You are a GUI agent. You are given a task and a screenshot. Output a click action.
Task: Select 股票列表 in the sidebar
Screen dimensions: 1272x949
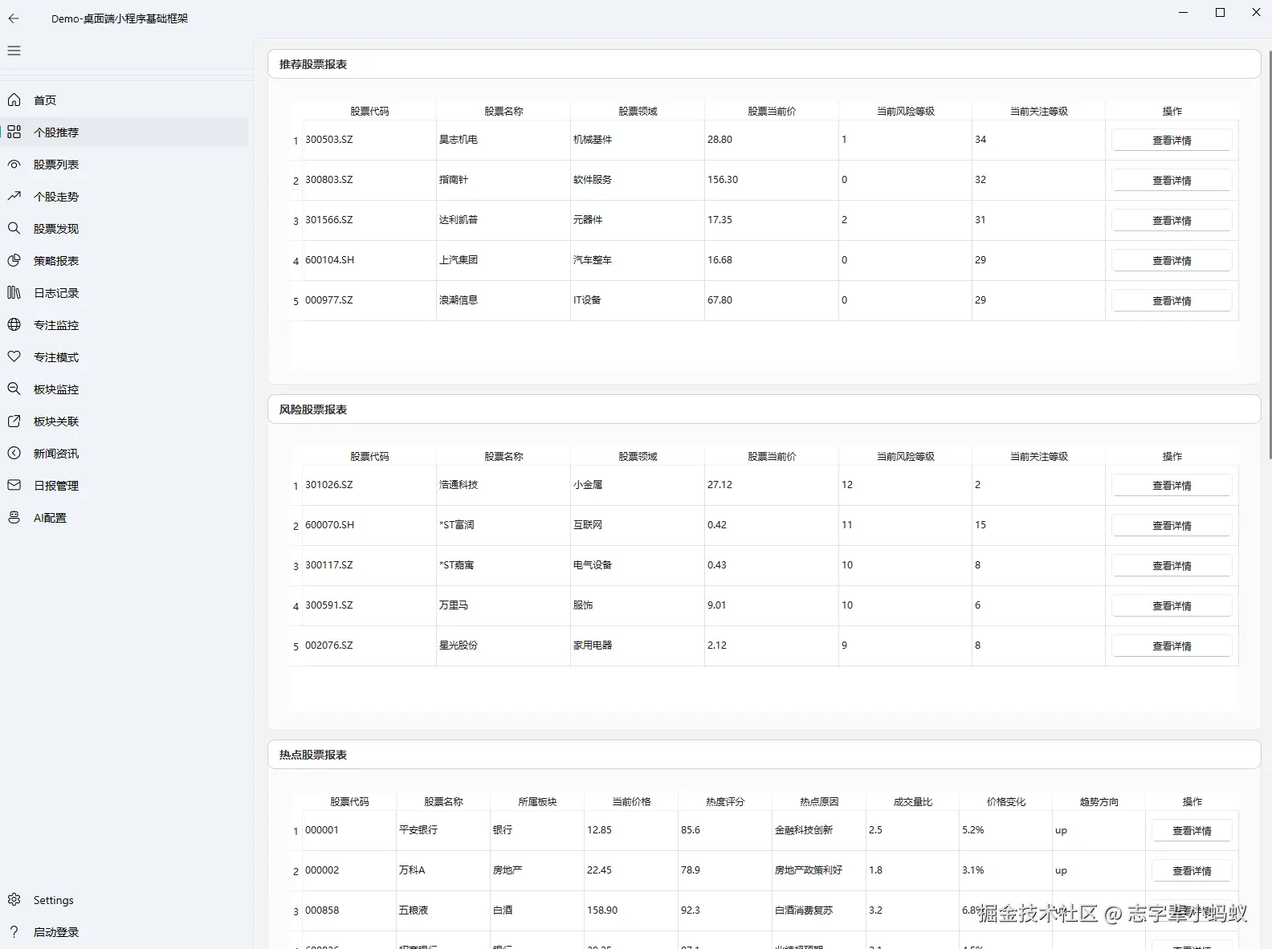pos(124,164)
